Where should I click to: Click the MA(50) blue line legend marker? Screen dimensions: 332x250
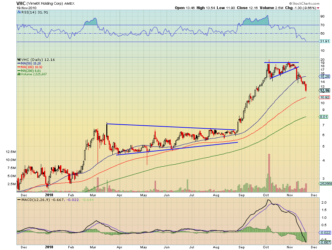[x=19, y=63]
